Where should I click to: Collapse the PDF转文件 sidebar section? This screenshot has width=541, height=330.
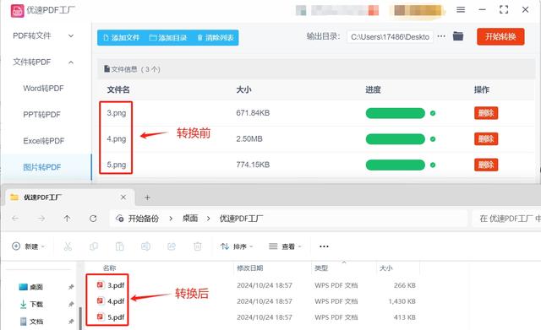tap(71, 35)
